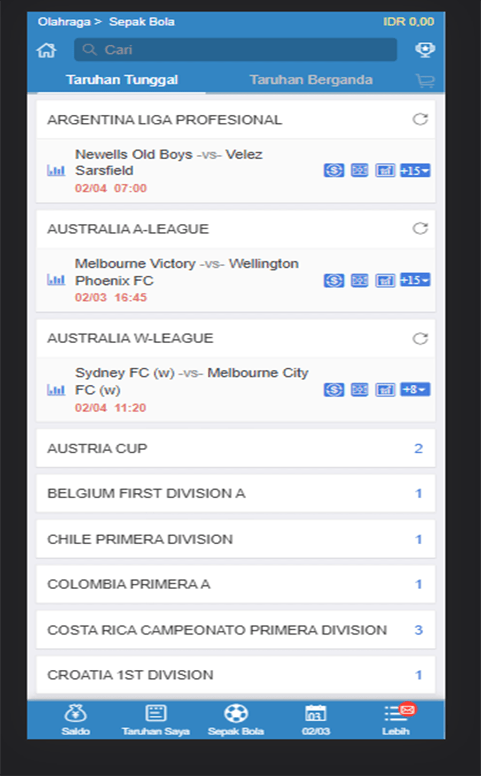Screen dimensions: 481x776
Task: Refresh the Argentina Liga Profesional section
Action: click(420, 119)
